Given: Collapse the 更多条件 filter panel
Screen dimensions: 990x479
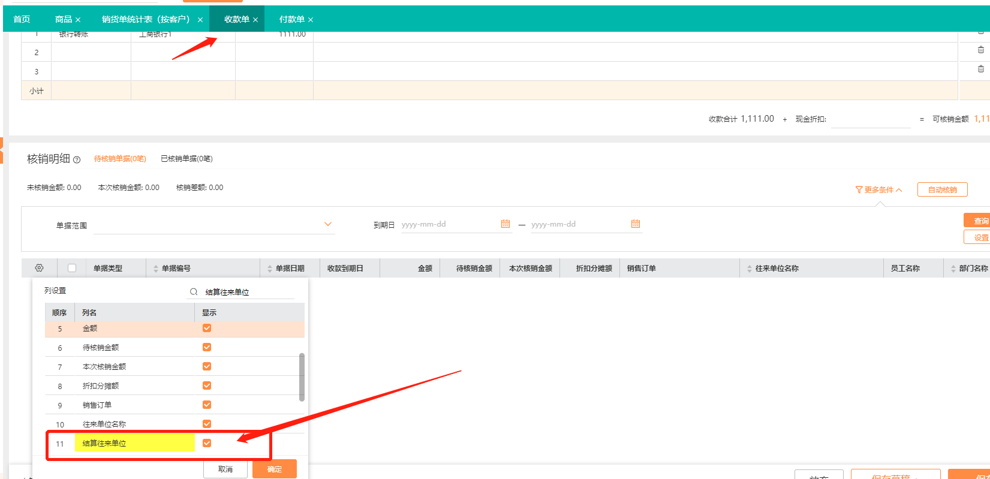Looking at the screenshot, I should click(x=878, y=189).
